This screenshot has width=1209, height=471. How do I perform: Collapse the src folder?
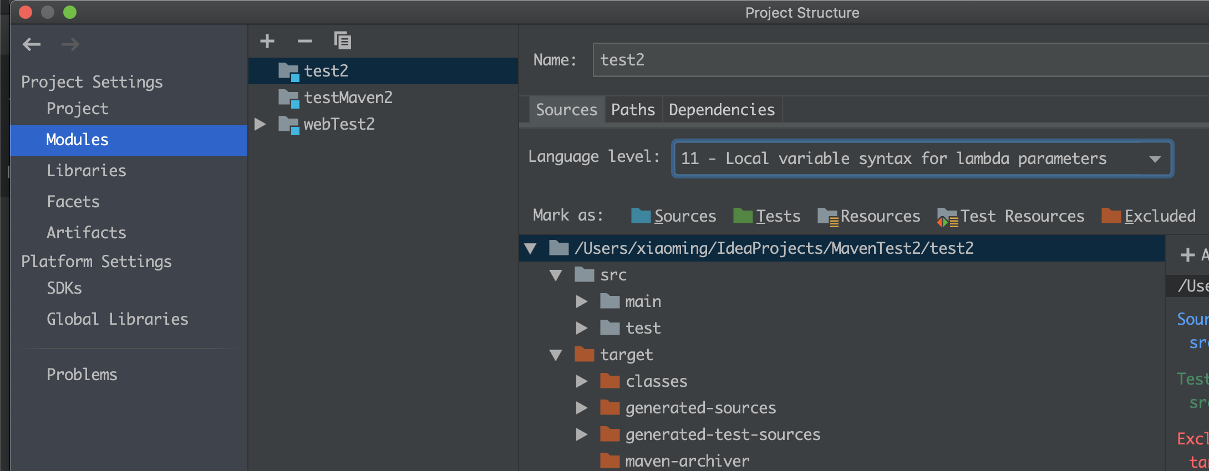[556, 275]
